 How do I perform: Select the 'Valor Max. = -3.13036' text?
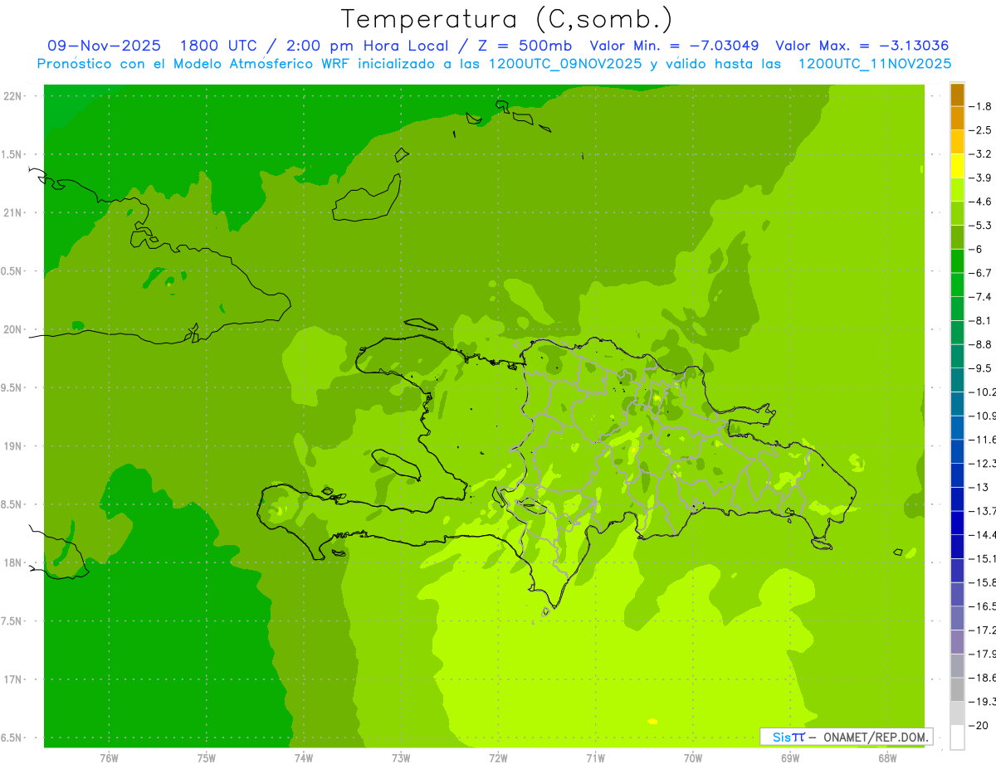862,46
